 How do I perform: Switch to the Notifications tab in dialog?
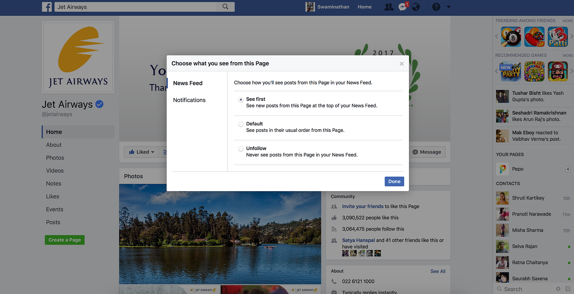189,100
